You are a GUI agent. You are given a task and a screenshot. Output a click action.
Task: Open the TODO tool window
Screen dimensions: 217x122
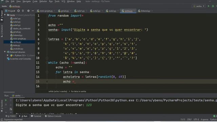tap(11, 116)
